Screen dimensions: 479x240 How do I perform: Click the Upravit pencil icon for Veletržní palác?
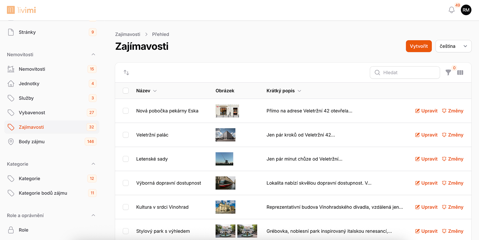(417, 135)
